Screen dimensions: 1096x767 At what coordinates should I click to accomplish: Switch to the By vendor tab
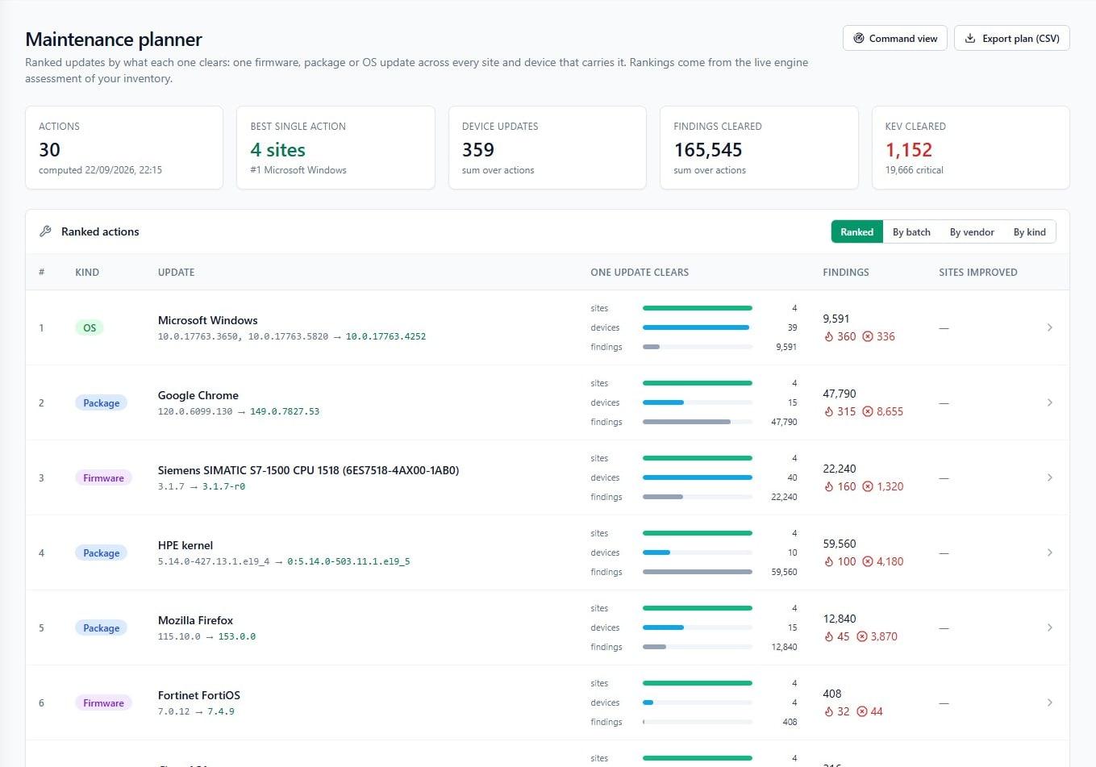click(x=972, y=231)
